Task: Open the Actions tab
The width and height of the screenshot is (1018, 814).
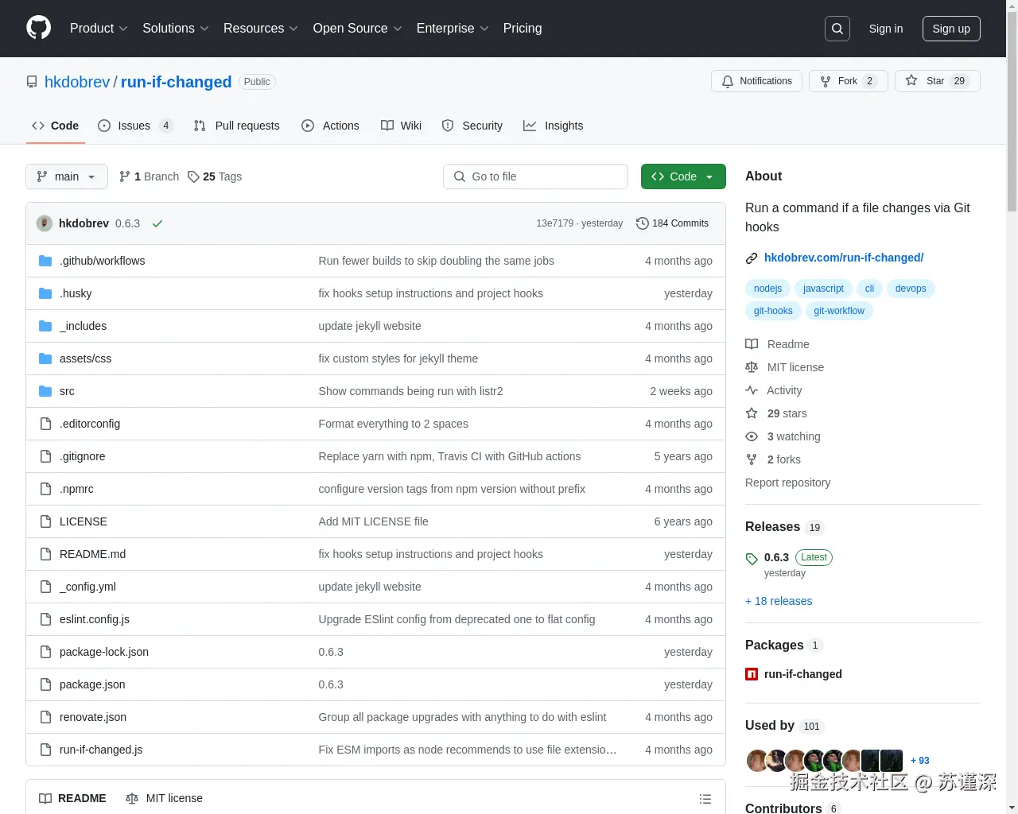Action: click(x=330, y=126)
